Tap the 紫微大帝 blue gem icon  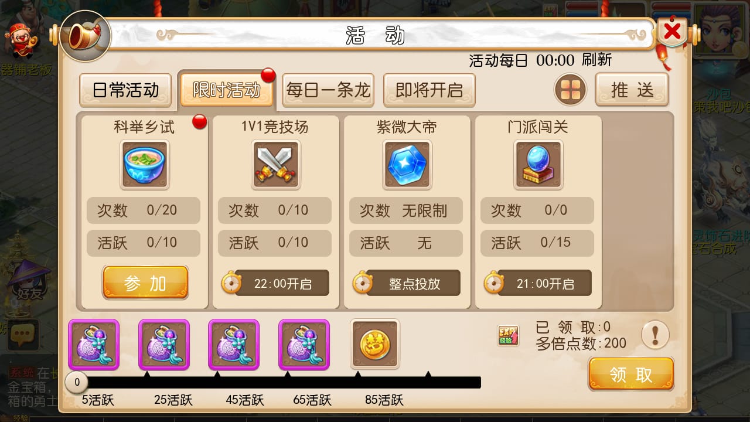pyautogui.click(x=407, y=165)
